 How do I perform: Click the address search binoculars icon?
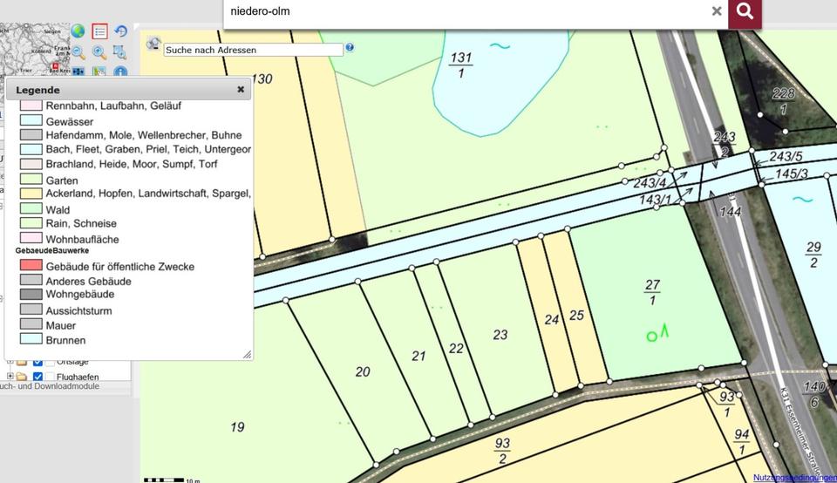153,44
